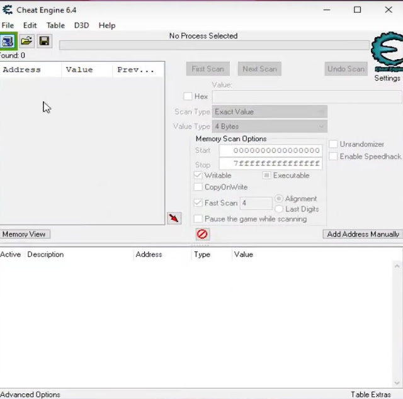Click the No Process Selected label

click(203, 36)
